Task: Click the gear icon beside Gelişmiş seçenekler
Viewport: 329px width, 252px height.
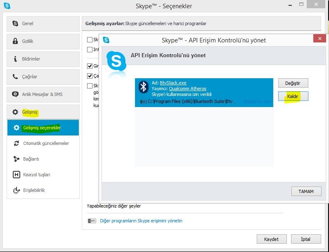Action: tap(17, 128)
